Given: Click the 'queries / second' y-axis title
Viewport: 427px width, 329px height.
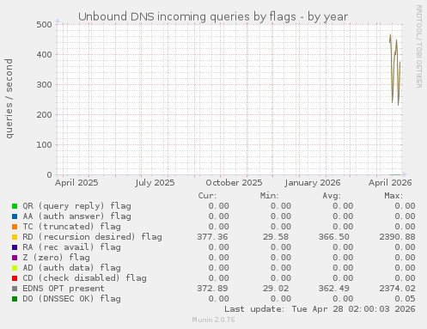Looking at the screenshot, I should click(x=9, y=99).
